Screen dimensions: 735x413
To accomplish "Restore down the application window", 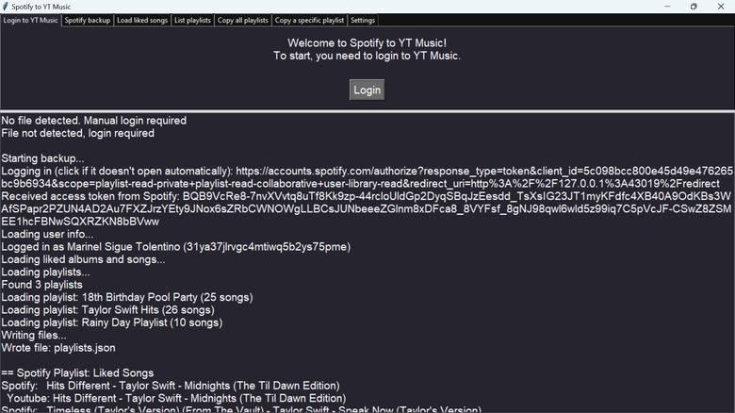I will click(x=694, y=7).
